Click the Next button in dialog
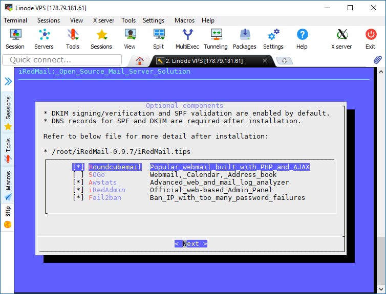The image size is (386, 294). (191, 243)
